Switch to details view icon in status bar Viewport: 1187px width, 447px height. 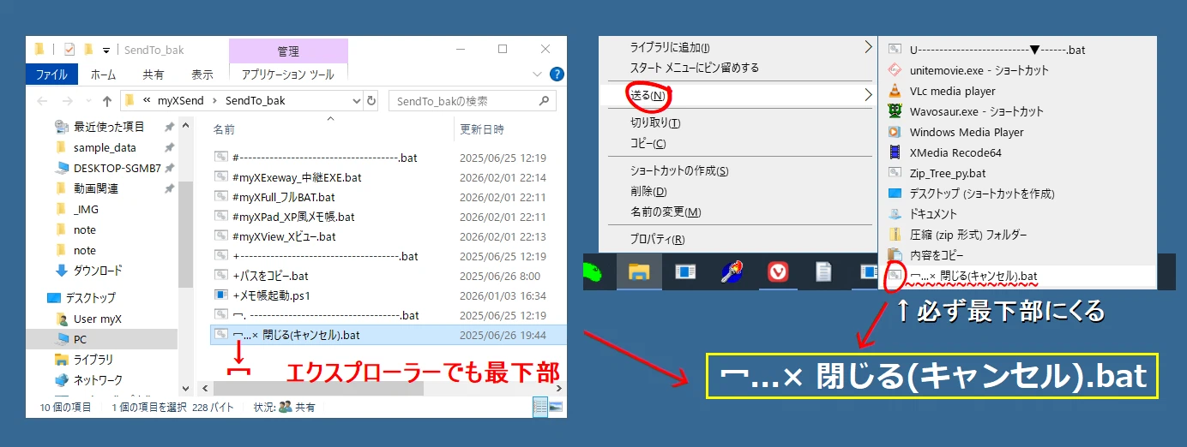[540, 408]
